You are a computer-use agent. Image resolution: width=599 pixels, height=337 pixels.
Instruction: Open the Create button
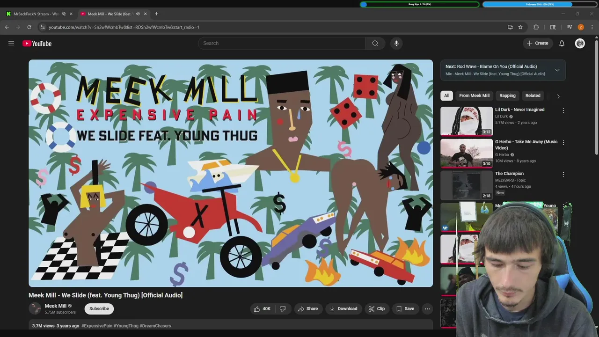click(x=537, y=43)
